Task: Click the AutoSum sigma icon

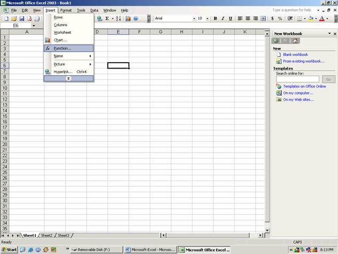Action: pyautogui.click(x=107, y=19)
